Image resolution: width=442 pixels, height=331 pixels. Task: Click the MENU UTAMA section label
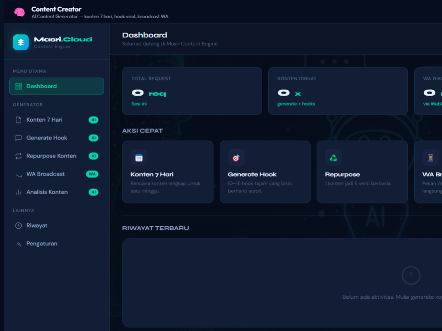pos(29,71)
